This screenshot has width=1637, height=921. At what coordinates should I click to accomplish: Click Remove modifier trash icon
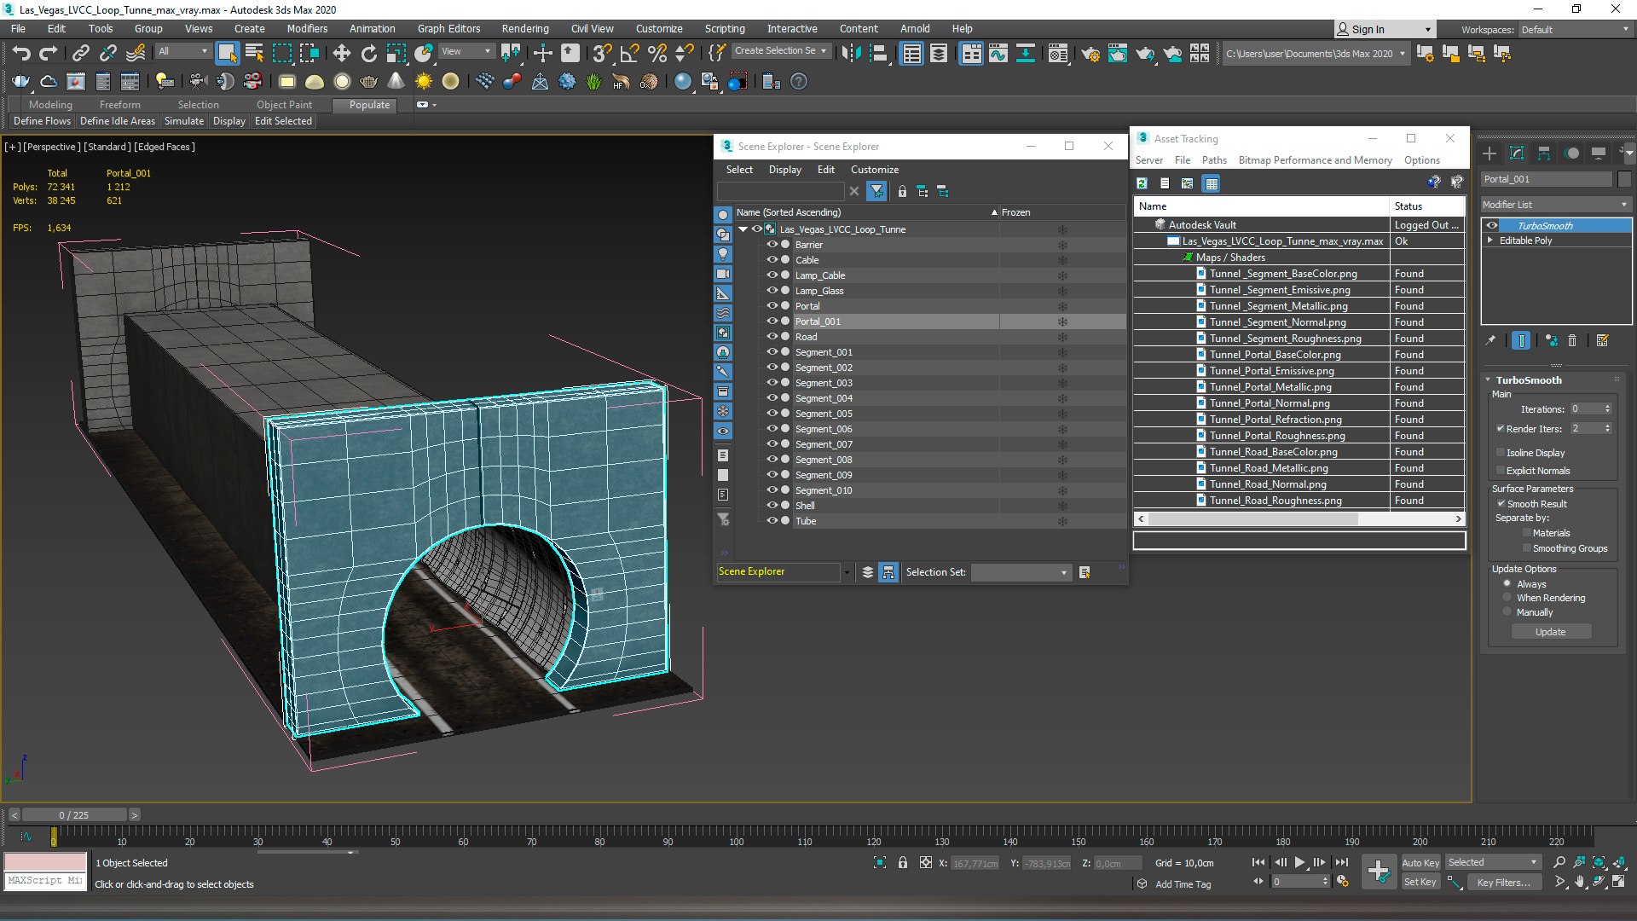click(x=1572, y=340)
